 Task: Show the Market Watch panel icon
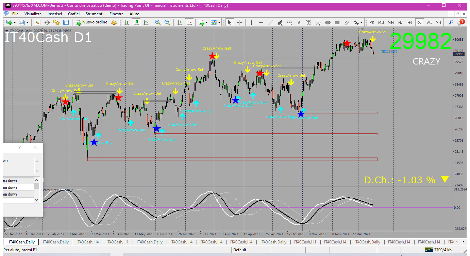pyautogui.click(x=37, y=22)
